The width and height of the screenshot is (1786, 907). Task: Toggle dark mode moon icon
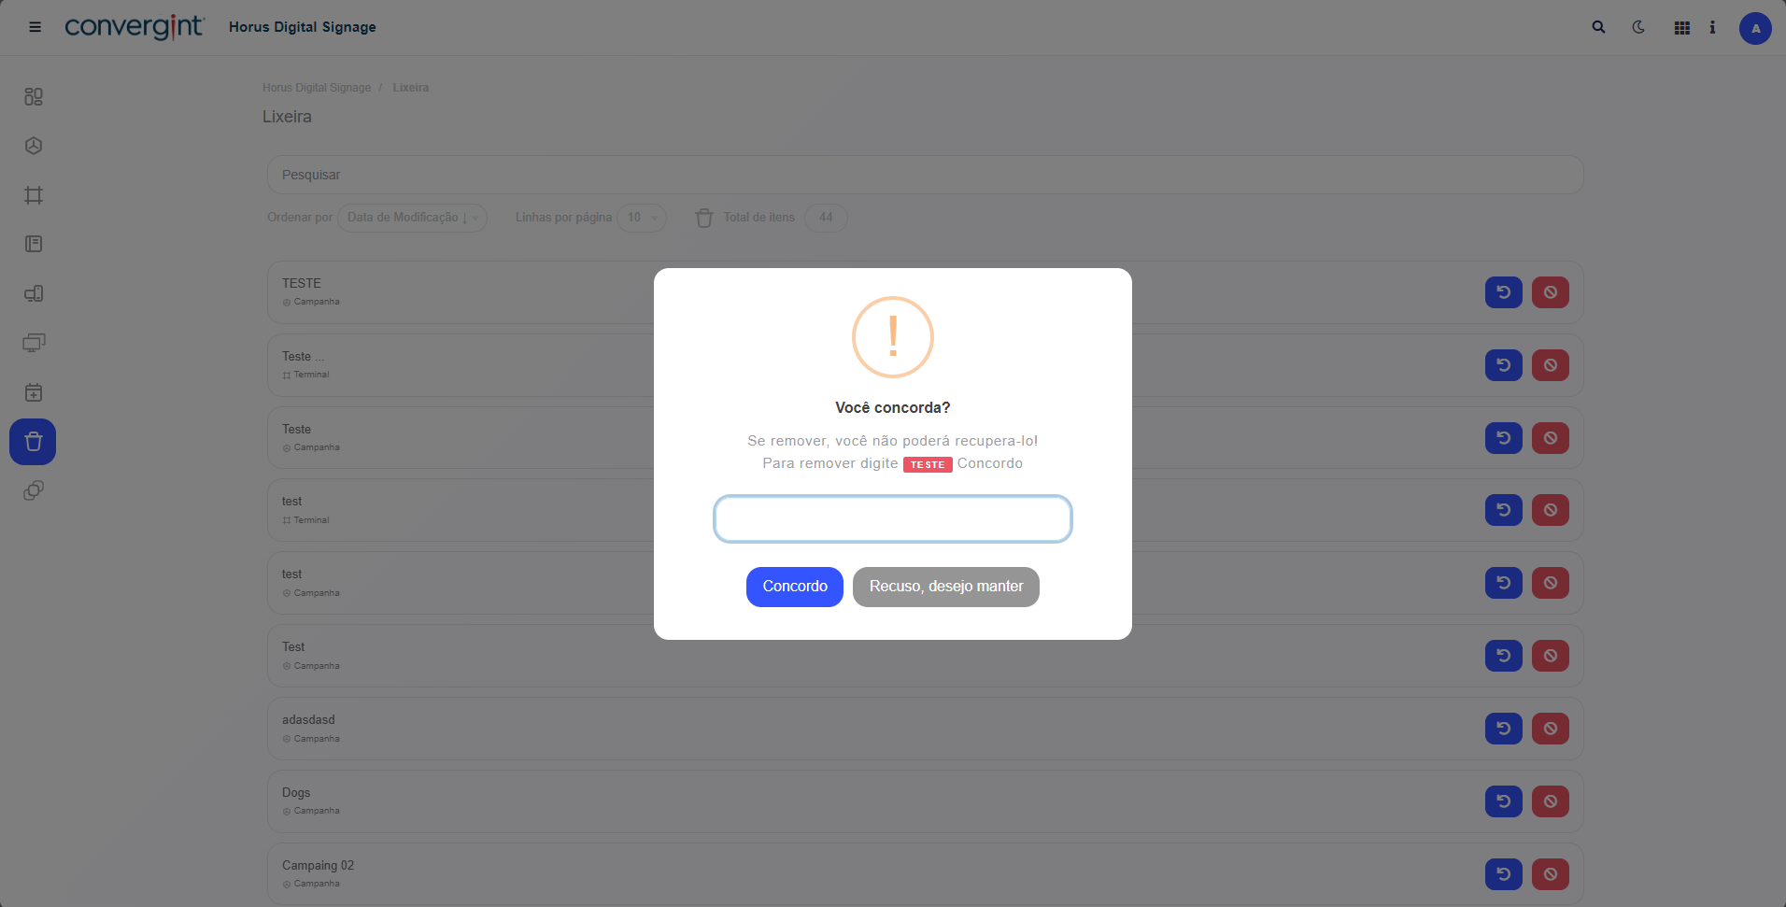[x=1638, y=27]
